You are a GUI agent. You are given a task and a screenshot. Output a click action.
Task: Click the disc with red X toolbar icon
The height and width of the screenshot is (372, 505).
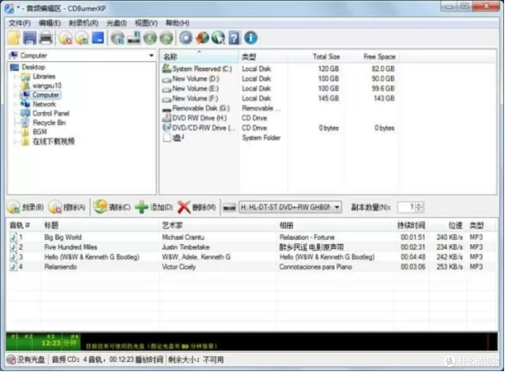[66, 38]
